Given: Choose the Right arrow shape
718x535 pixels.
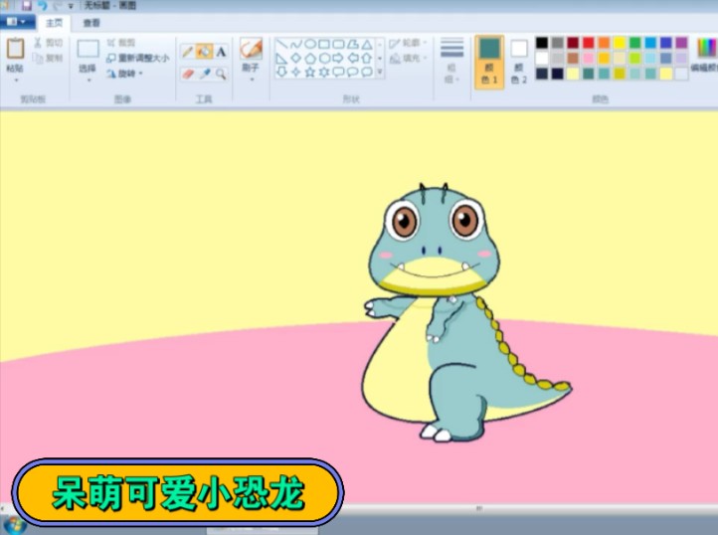Looking at the screenshot, I should tap(338, 58).
